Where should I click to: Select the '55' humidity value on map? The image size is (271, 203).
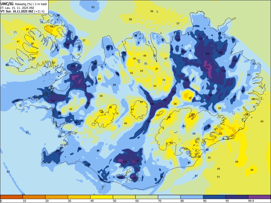pos(101,96)
